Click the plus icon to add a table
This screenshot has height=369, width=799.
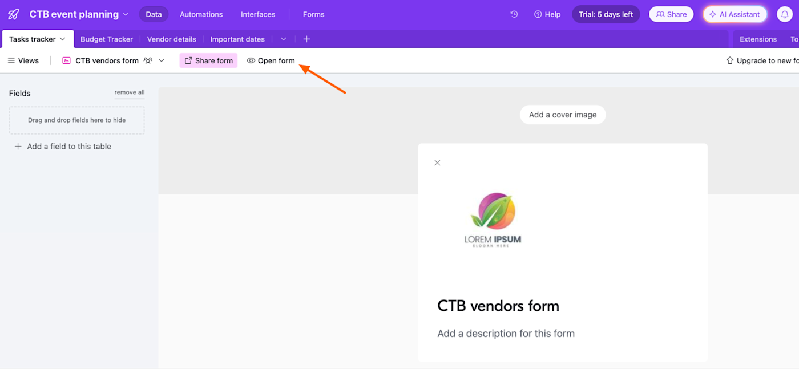pos(306,39)
